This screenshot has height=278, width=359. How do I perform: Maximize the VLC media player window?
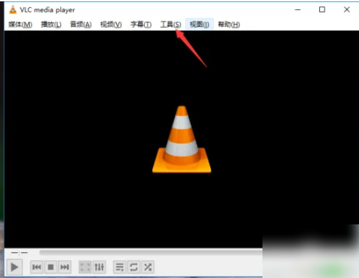tap(322, 10)
